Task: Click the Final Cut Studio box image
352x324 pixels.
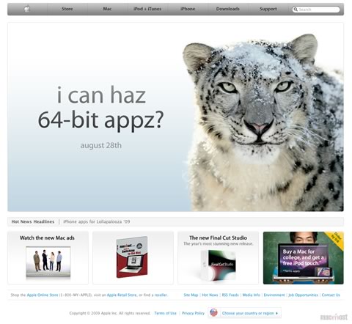Action: point(219,265)
